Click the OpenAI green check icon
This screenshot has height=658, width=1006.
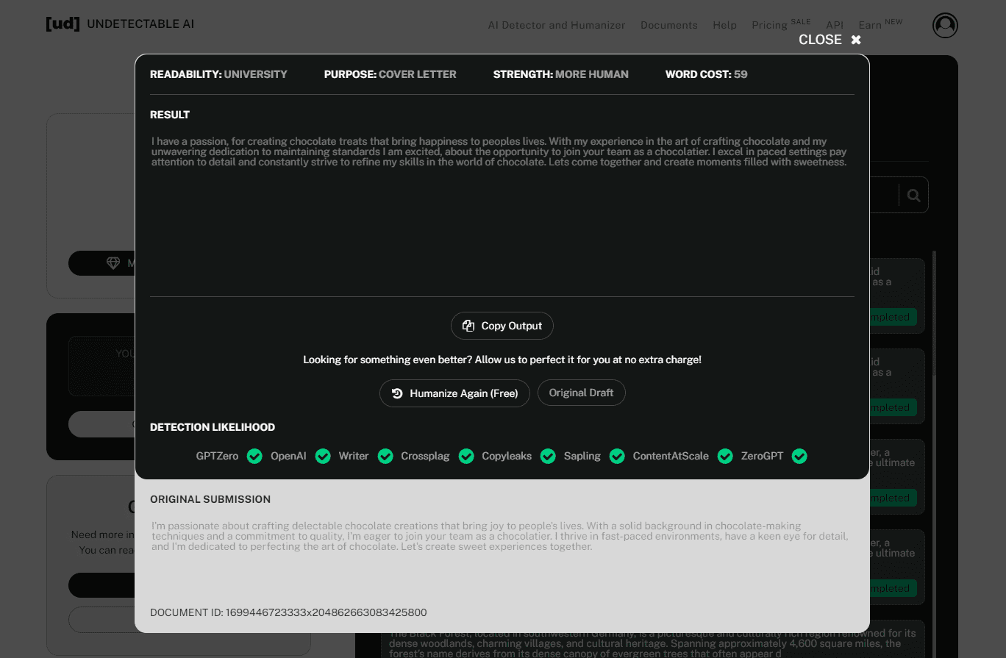click(x=323, y=457)
